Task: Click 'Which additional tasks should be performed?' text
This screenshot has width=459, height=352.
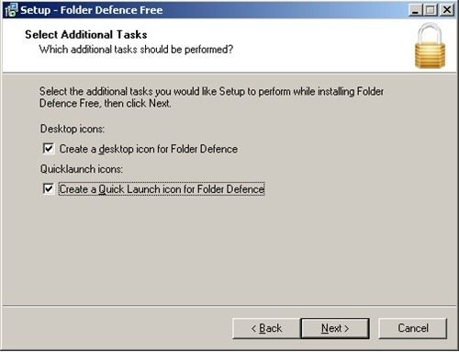Action: 136,50
